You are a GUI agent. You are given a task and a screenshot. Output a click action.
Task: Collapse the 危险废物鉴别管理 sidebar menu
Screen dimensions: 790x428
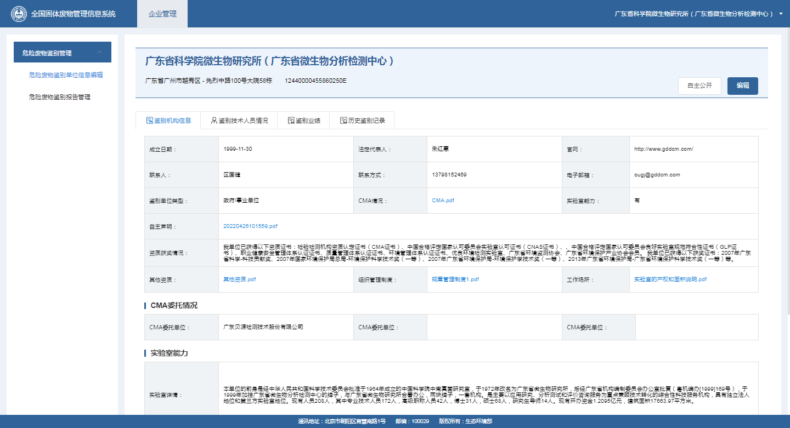tap(100, 53)
